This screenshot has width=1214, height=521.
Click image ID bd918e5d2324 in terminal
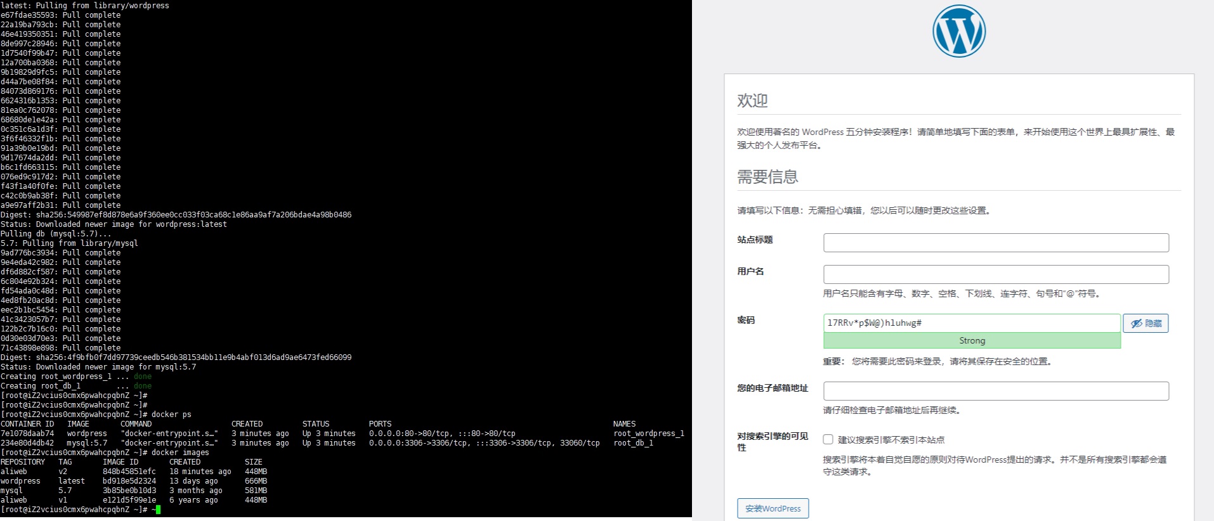[x=129, y=481]
